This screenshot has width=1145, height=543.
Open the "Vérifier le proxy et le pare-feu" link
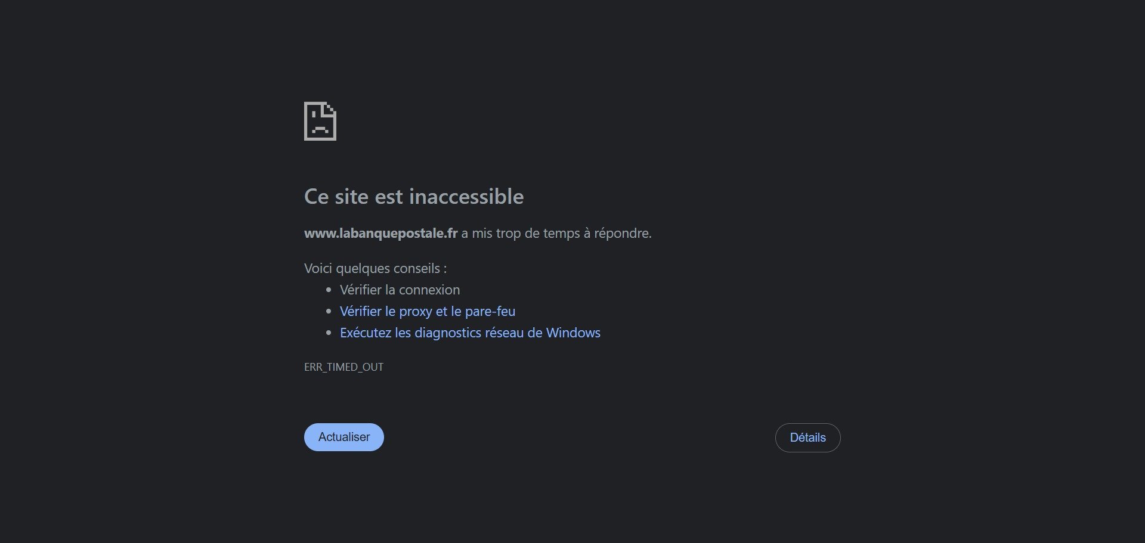point(427,311)
